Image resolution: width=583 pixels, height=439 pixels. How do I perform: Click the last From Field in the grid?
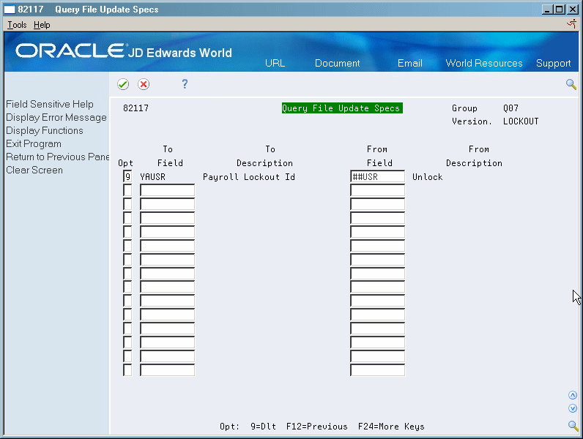[x=377, y=370]
